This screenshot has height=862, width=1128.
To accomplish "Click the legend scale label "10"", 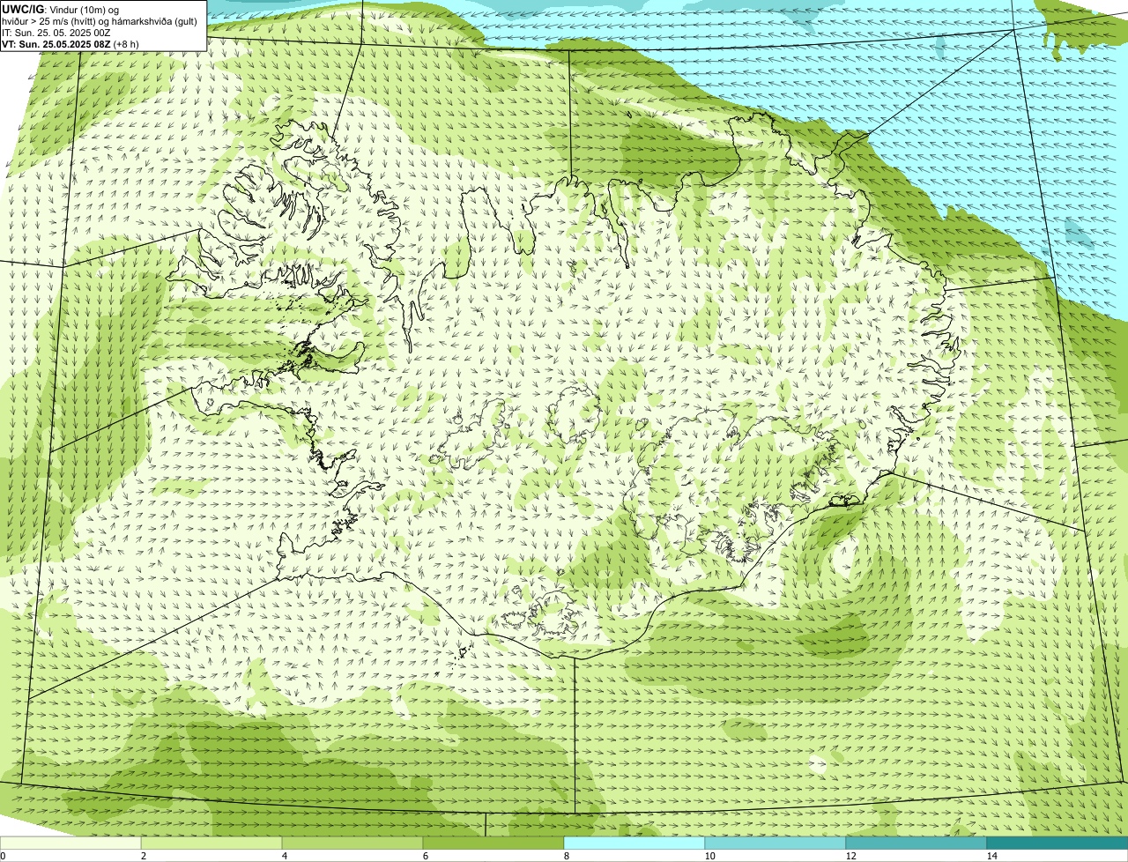I will pyautogui.click(x=709, y=856).
